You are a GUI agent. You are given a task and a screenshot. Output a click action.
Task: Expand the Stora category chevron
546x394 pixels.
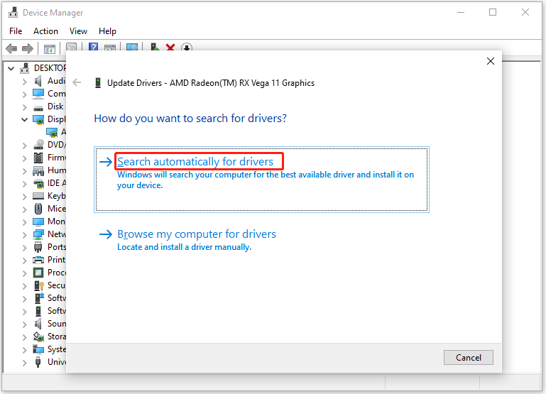pos(24,337)
